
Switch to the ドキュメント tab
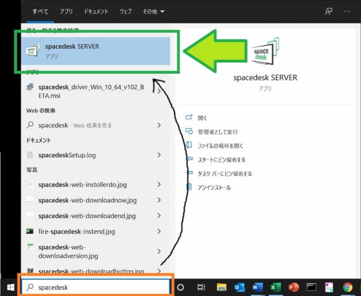[x=96, y=11]
